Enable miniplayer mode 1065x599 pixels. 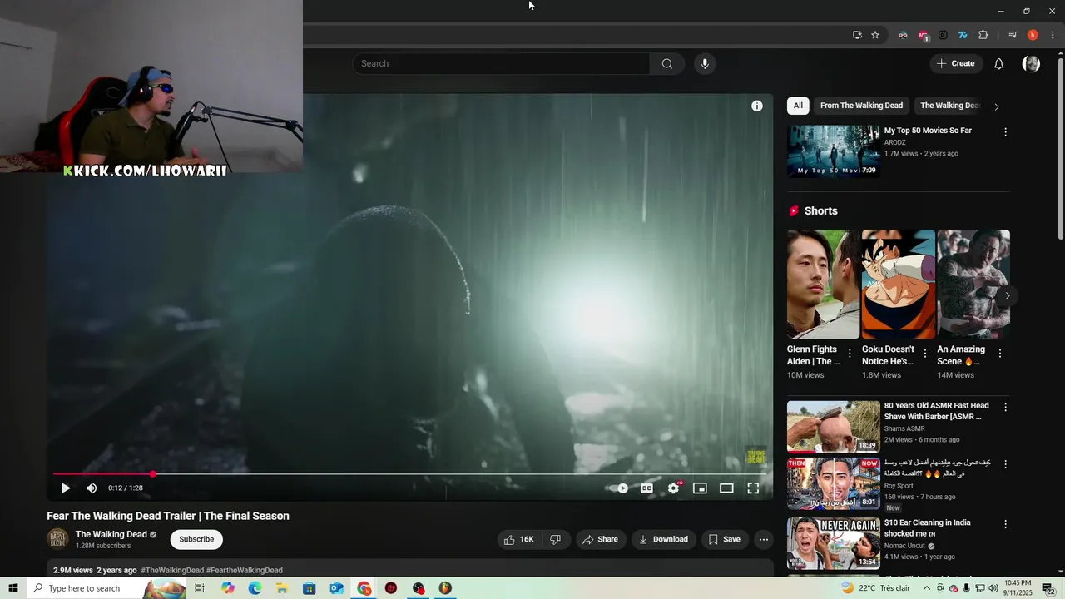point(700,488)
